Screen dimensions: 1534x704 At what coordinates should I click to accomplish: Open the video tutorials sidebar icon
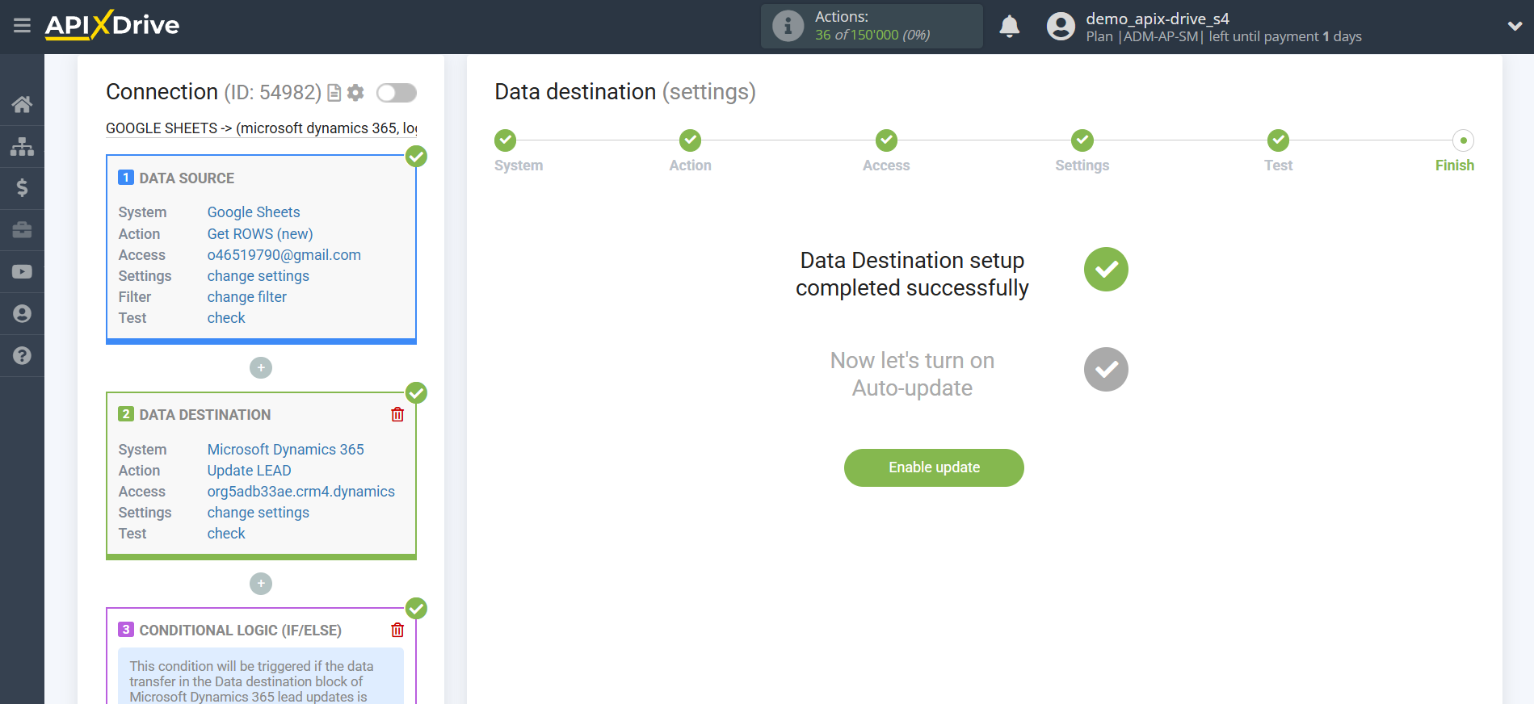[22, 272]
